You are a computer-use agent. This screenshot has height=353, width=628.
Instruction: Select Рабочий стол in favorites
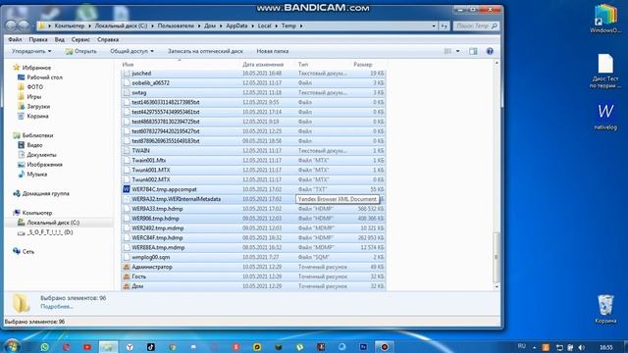coord(44,77)
